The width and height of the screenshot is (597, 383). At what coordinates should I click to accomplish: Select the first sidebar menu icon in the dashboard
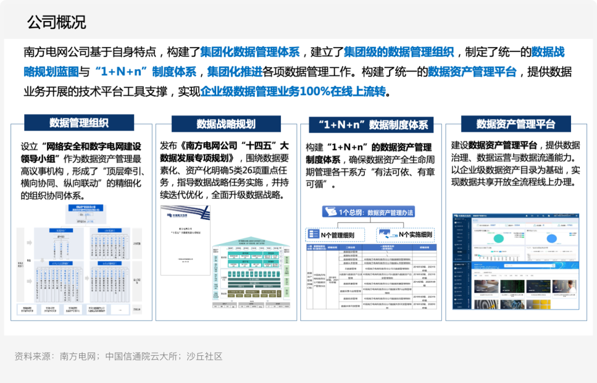pos(455,219)
